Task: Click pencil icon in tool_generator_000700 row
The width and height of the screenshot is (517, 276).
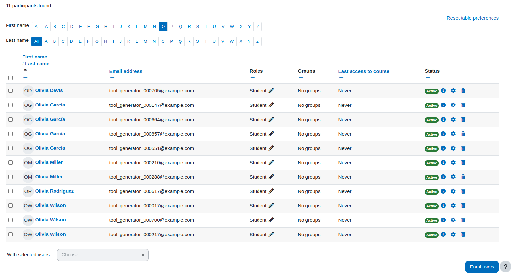Action: pyautogui.click(x=271, y=220)
